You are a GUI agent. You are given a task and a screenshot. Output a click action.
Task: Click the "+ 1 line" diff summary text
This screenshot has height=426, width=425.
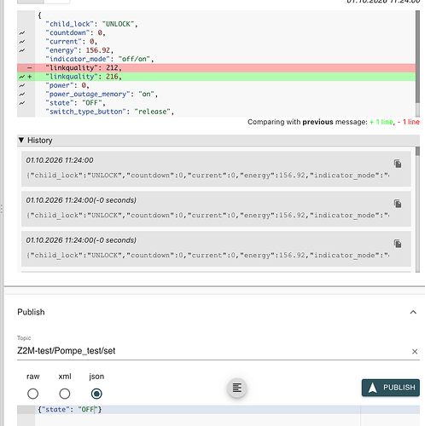[381, 122]
